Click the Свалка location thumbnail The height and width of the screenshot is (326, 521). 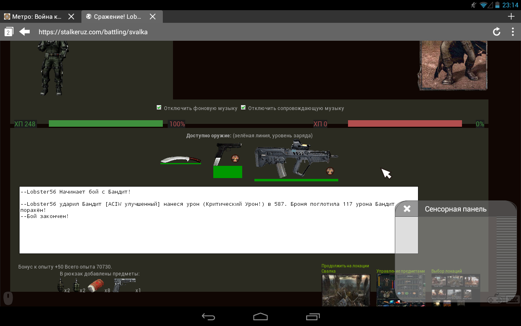point(346,289)
